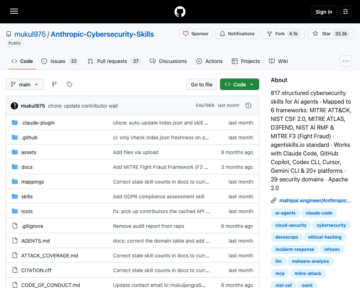Open the .claude-plugin folder
The image size is (360, 288).
[38, 123]
